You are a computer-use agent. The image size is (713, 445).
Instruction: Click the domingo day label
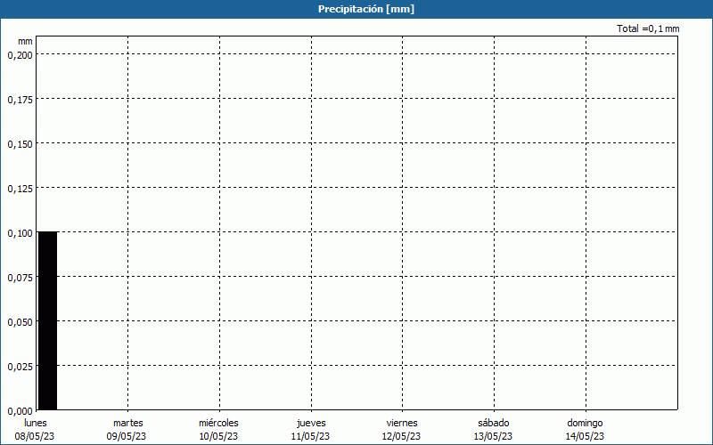[586, 423]
